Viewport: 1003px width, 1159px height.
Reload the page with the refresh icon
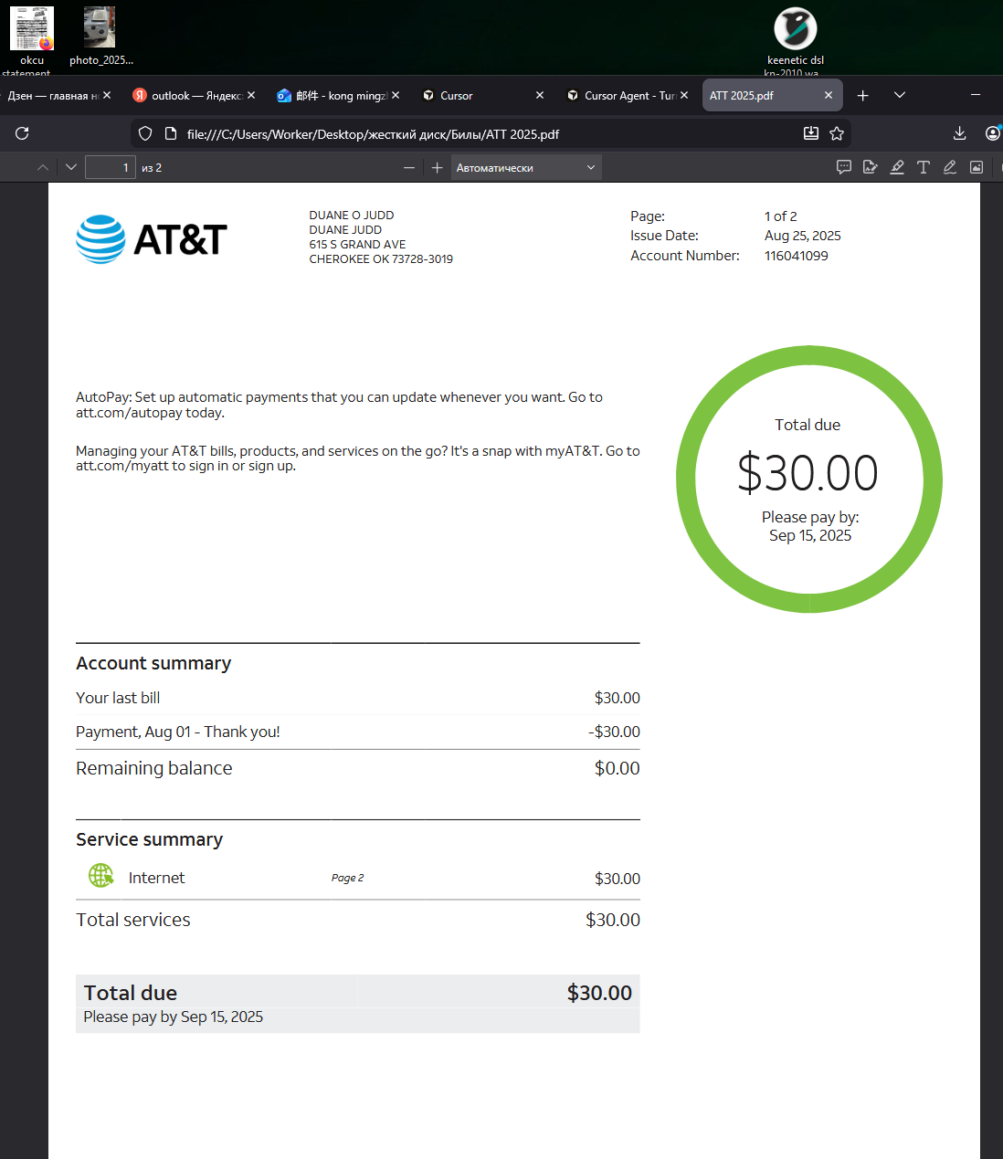[x=22, y=133]
